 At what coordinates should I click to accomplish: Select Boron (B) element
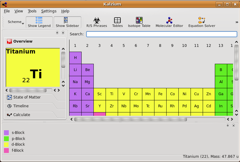pos(221,70)
